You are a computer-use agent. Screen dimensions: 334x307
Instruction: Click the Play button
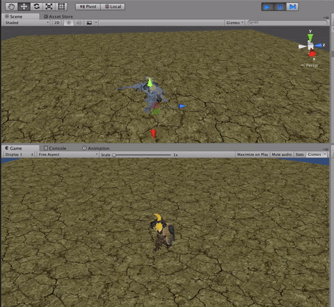click(x=267, y=7)
